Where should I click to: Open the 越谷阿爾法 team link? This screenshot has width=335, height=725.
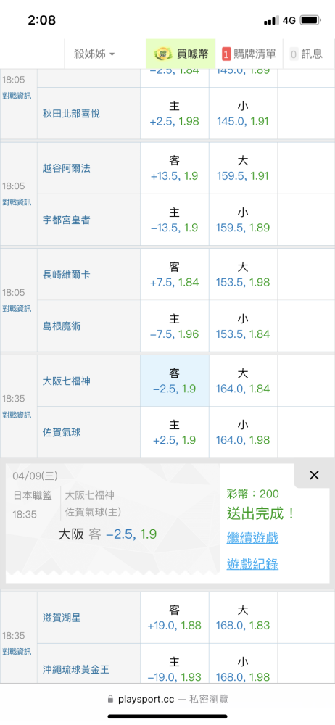(66, 168)
